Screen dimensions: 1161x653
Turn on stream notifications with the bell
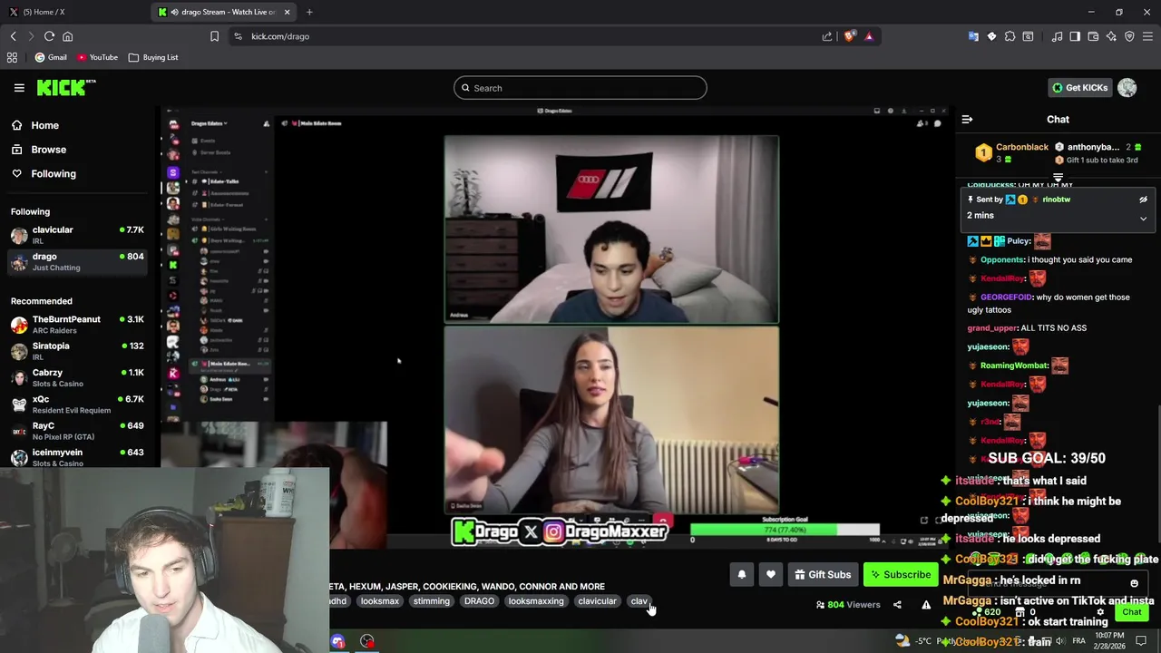click(x=741, y=574)
